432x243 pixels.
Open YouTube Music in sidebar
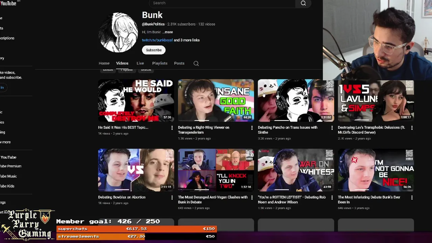click(8, 176)
